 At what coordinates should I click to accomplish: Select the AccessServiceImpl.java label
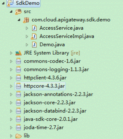[x=67, y=37]
